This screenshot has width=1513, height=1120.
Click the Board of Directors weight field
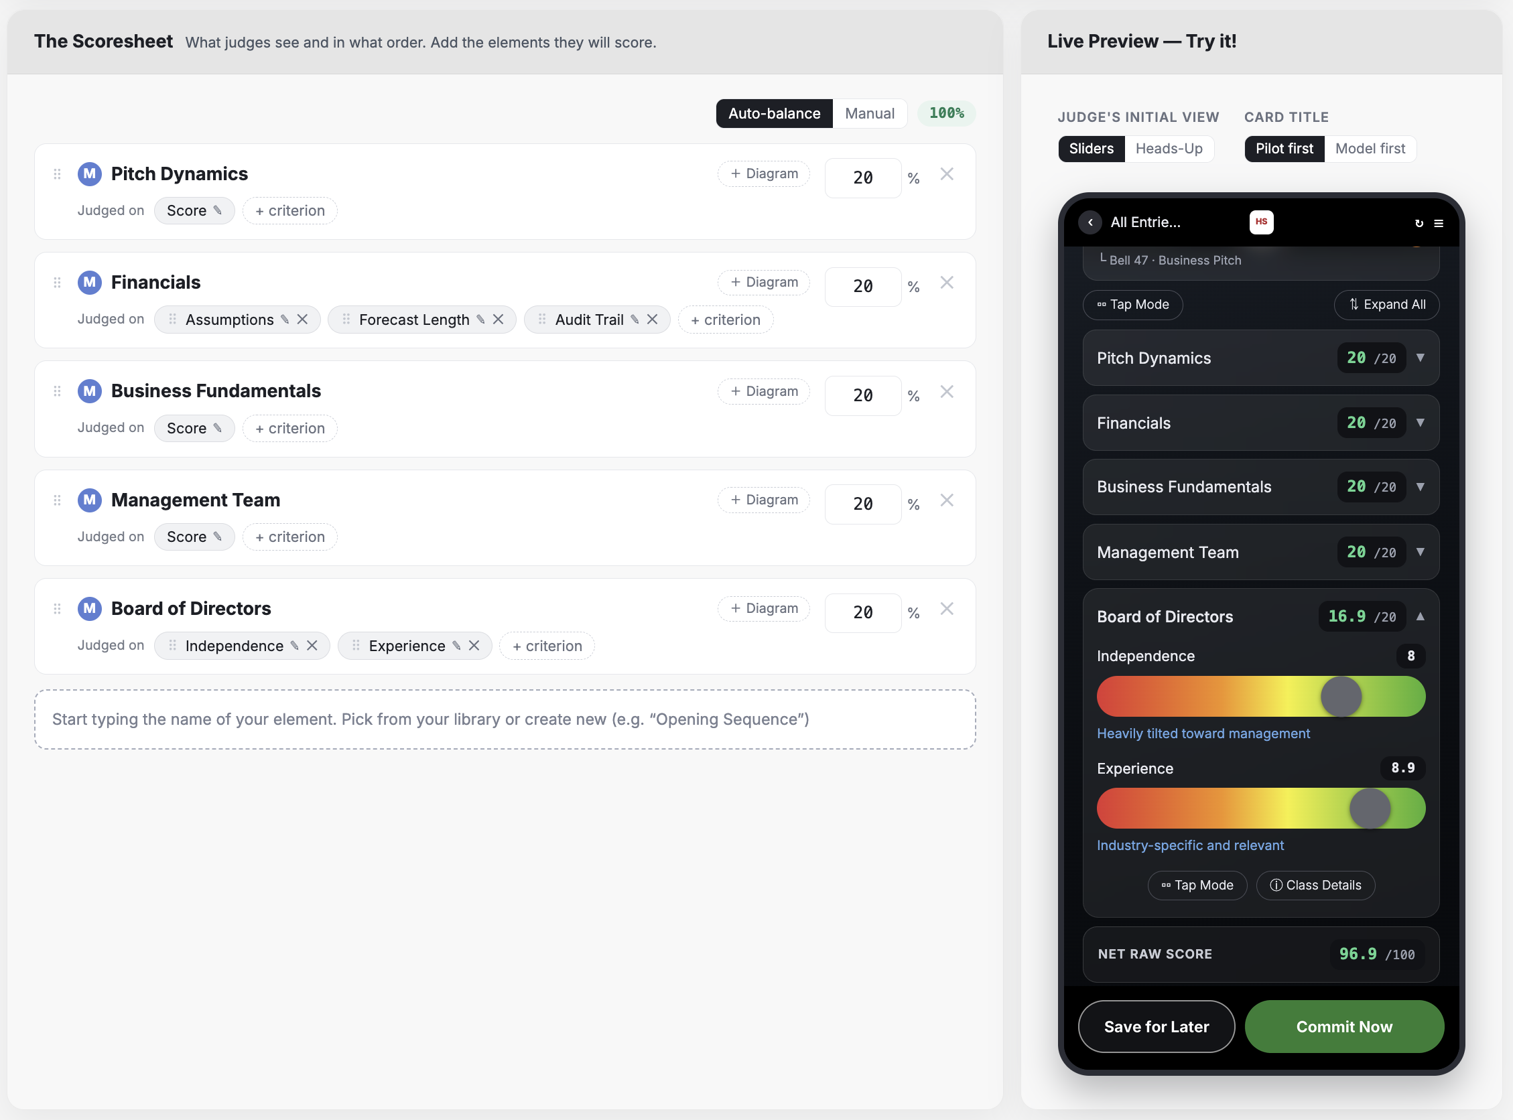pyautogui.click(x=862, y=613)
